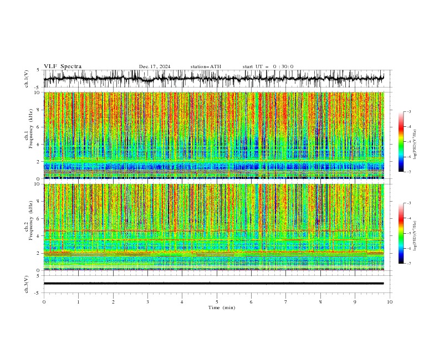
Task: Click the final time axis tick label "10"
Action: [390, 302]
